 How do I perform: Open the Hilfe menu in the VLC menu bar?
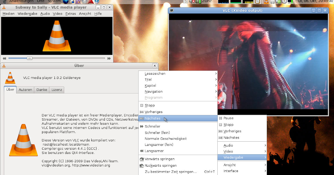[98, 14]
